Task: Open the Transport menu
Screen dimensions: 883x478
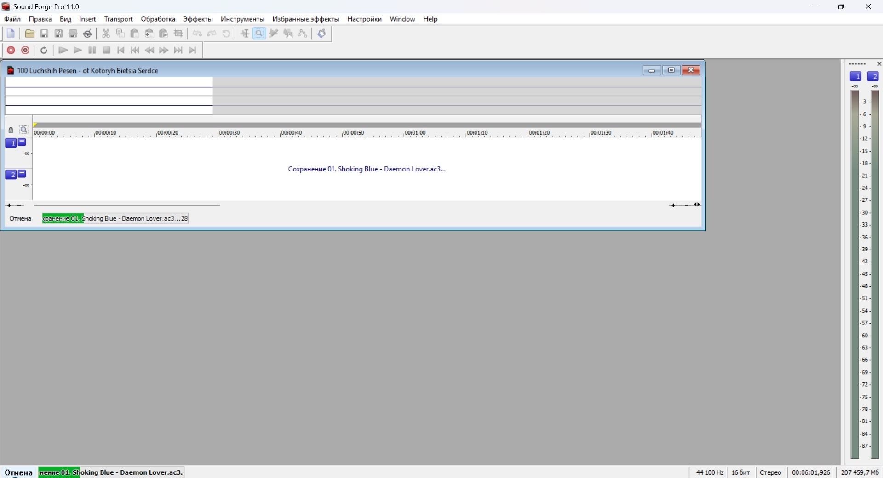Action: [x=119, y=19]
